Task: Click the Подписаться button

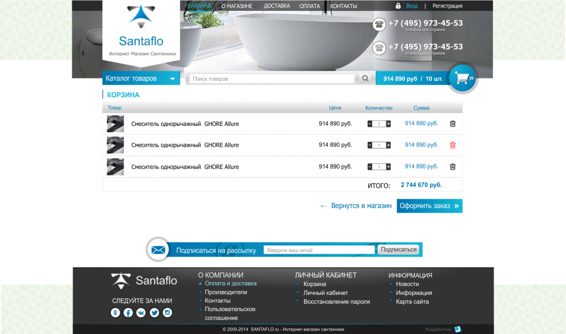Action: pyautogui.click(x=399, y=249)
